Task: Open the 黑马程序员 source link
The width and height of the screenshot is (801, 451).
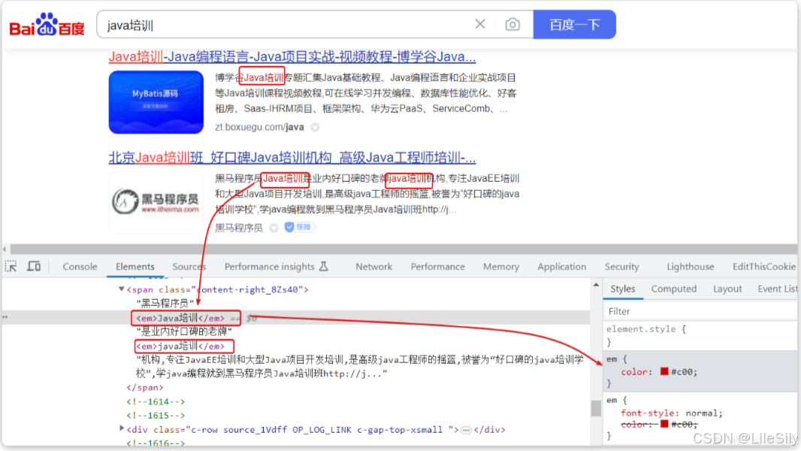Action: [x=238, y=228]
